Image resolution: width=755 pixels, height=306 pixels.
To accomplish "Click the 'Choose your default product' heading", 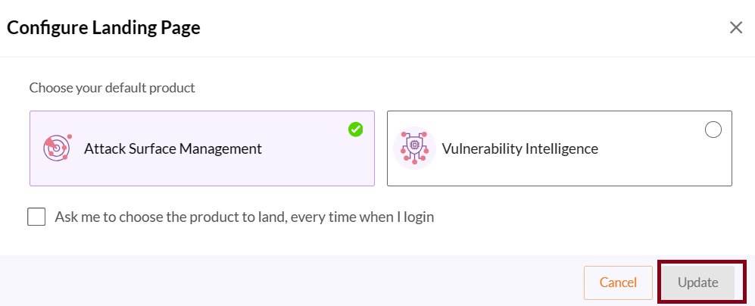I will (x=112, y=88).
